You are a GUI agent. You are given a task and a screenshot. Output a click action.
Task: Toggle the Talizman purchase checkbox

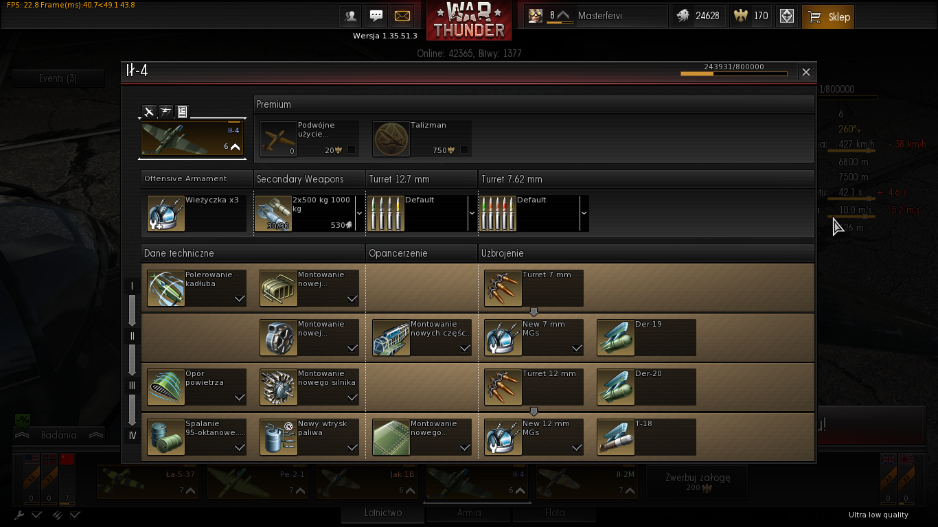[x=464, y=150]
